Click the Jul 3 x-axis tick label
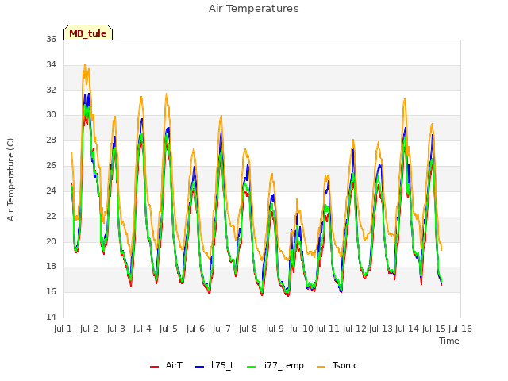508x381 pixels. pos(116,329)
